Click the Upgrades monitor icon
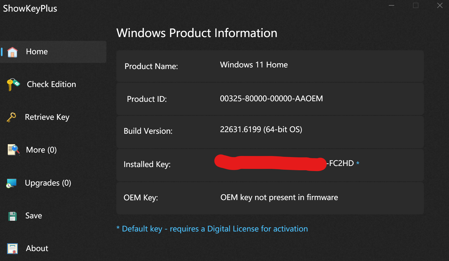The width and height of the screenshot is (449, 261). coord(12,183)
